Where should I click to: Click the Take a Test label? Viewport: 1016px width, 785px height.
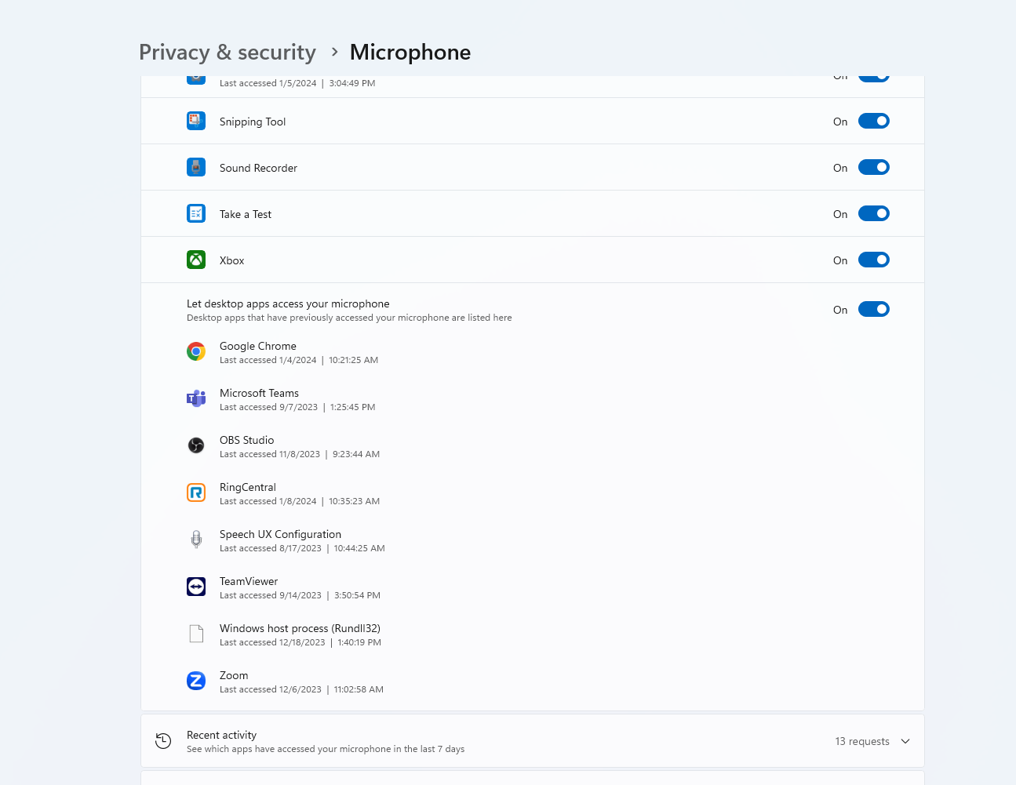[x=246, y=214]
